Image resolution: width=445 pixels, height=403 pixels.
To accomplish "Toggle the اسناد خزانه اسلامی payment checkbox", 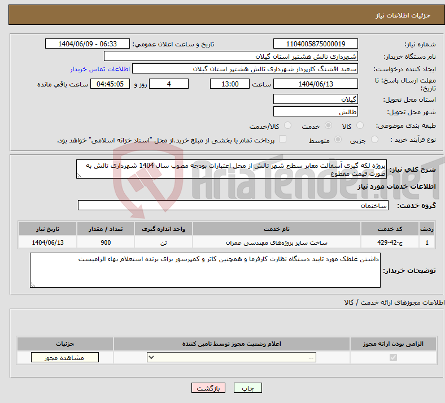I will coord(283,139).
